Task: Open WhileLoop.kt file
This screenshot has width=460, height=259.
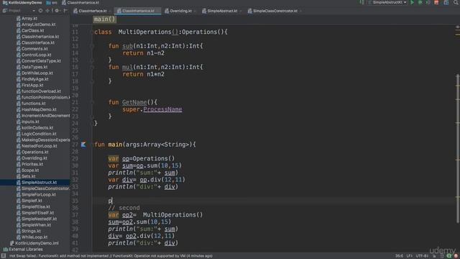Action: coord(32,237)
